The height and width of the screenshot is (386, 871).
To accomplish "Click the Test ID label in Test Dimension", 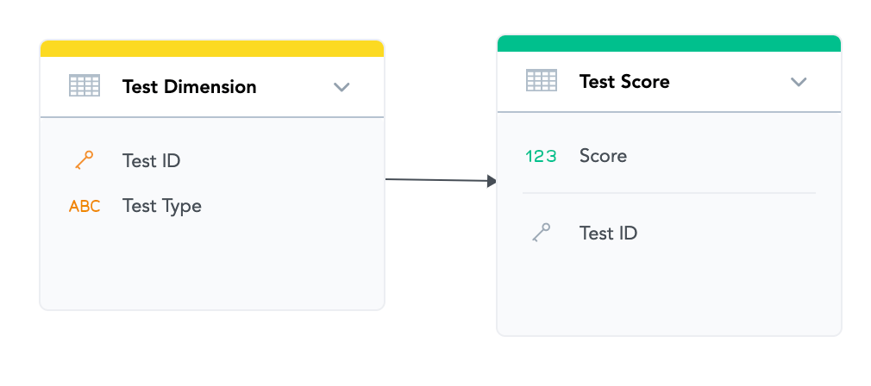I will (x=151, y=161).
